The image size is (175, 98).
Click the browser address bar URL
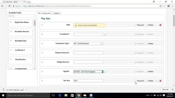coord(57,6)
